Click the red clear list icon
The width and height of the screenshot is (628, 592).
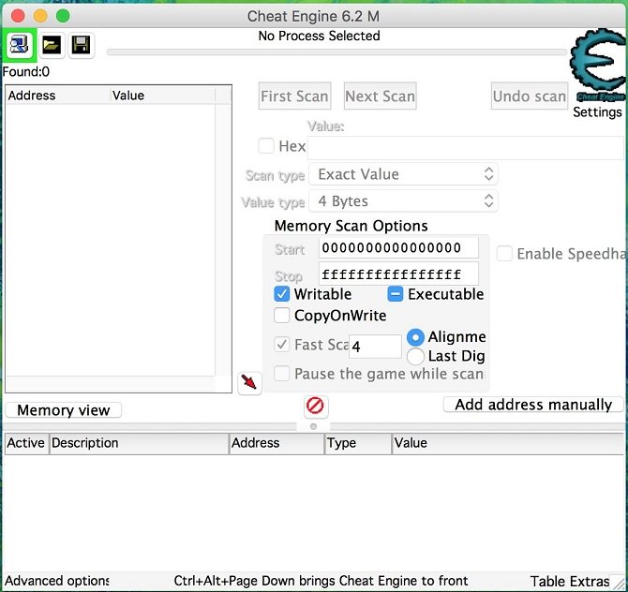point(315,406)
